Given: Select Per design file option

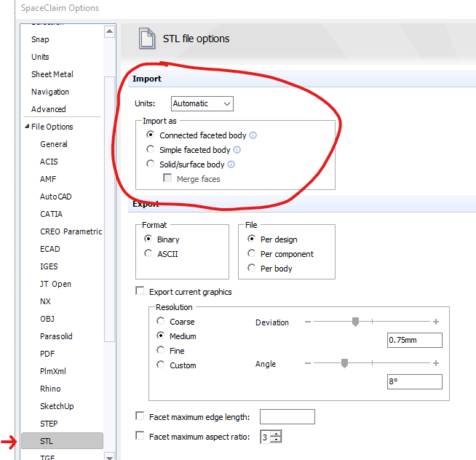Looking at the screenshot, I should point(251,239).
